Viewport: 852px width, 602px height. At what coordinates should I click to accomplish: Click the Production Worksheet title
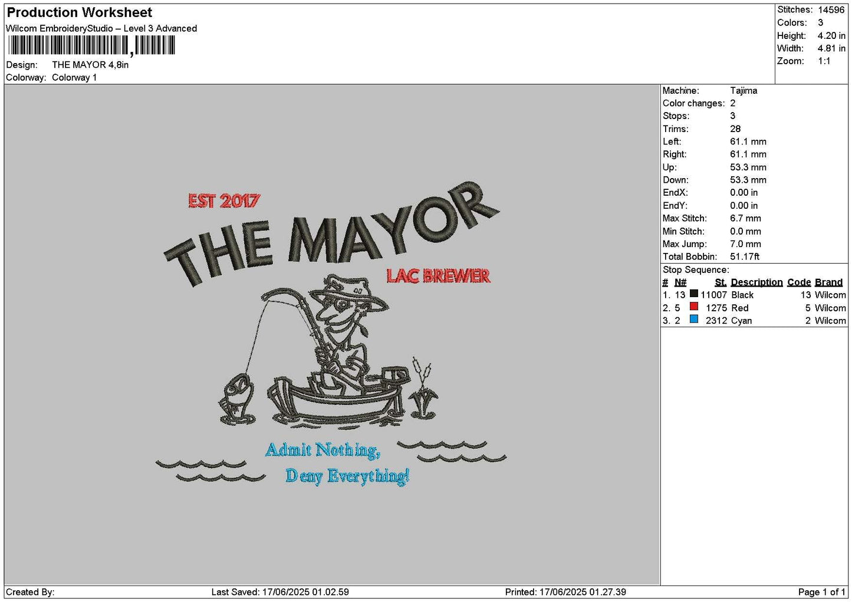click(79, 12)
